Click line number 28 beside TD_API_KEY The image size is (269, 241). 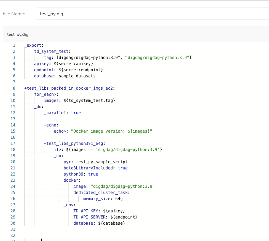(13, 211)
